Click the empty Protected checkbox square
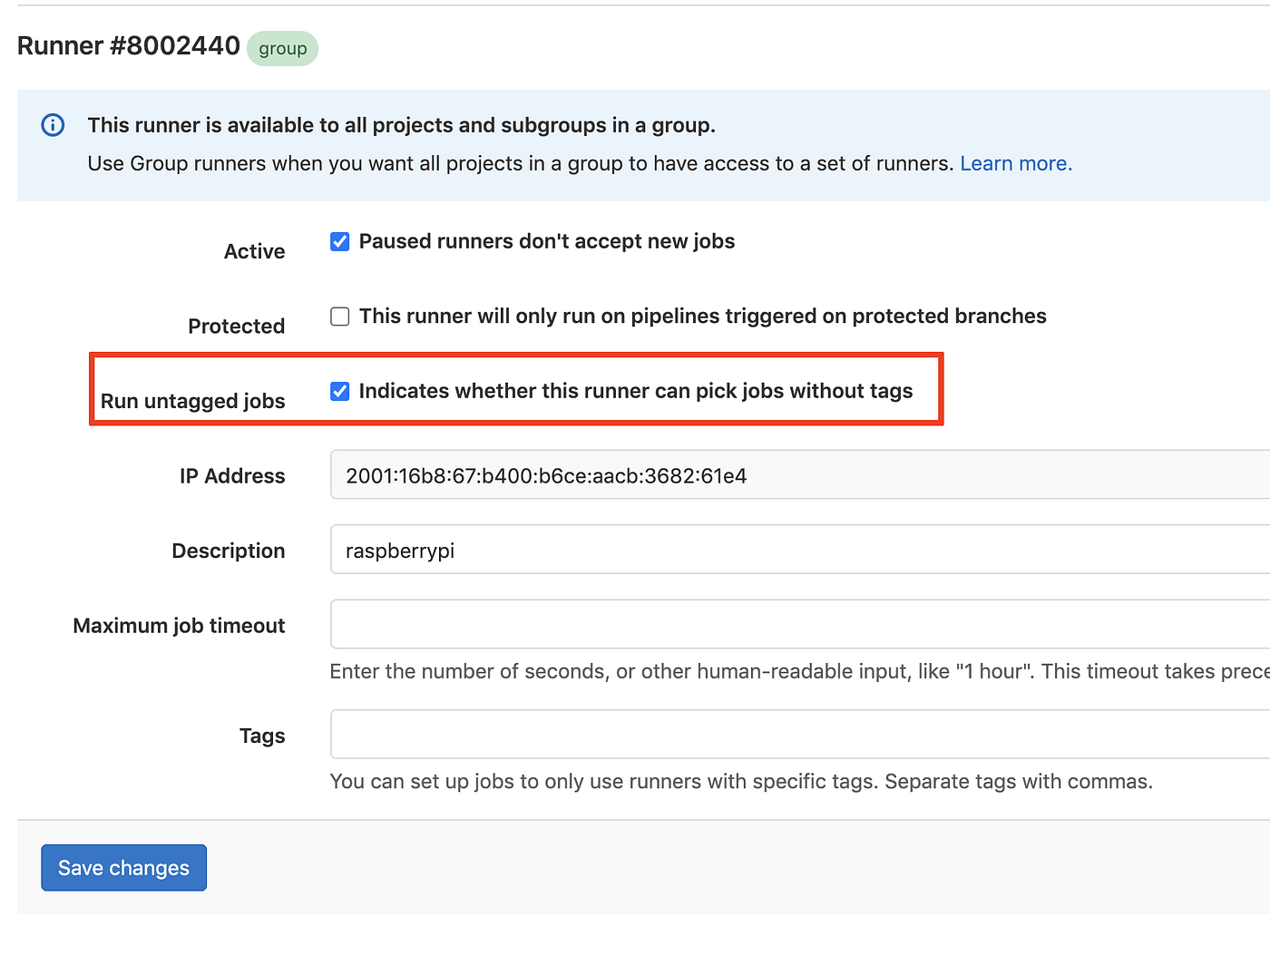1270x975 pixels. [339, 316]
